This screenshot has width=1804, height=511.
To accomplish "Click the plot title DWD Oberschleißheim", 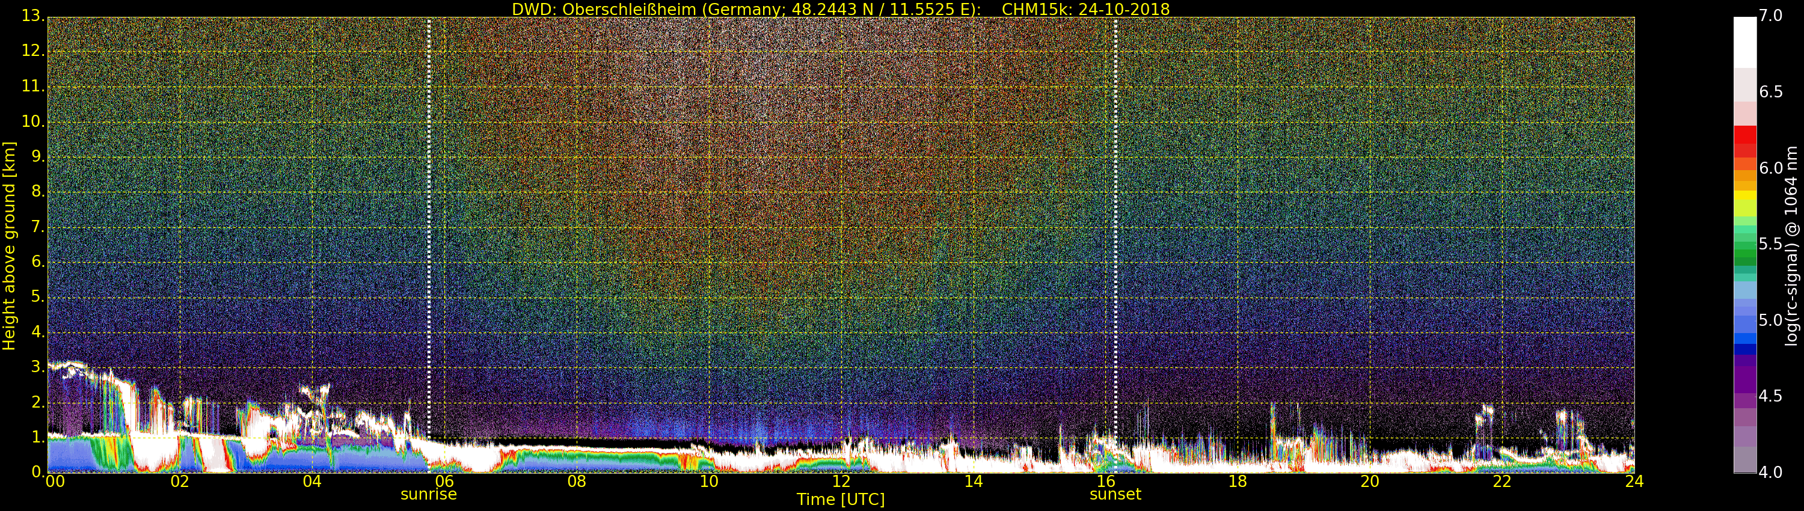I will [841, 9].
